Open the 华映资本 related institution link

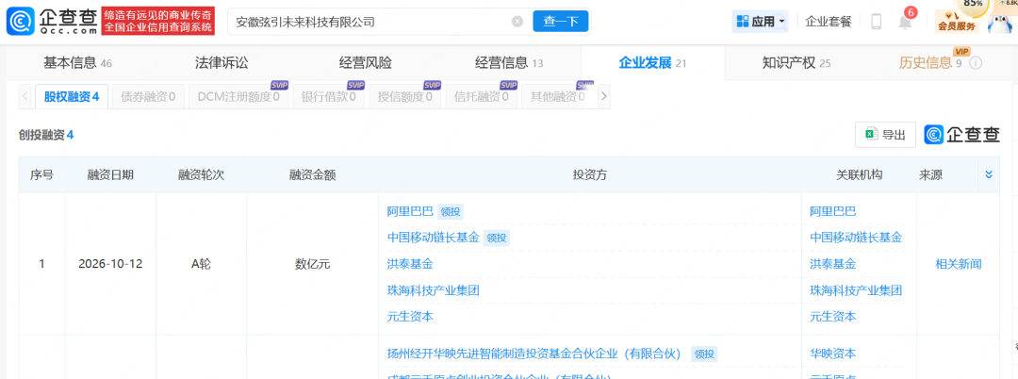pyautogui.click(x=833, y=354)
